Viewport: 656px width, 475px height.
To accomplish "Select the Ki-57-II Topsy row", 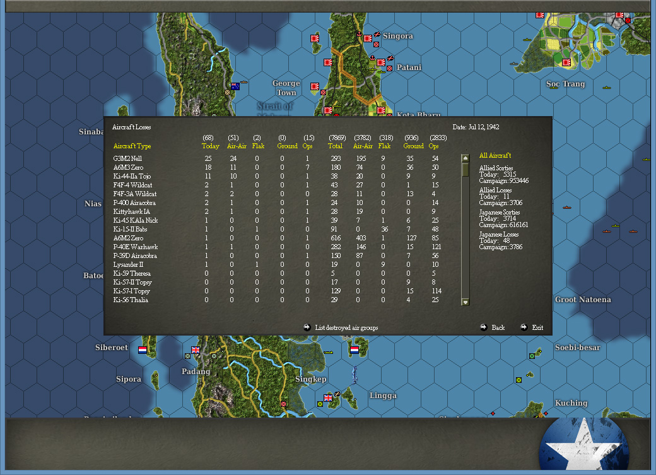I will pyautogui.click(x=276, y=282).
